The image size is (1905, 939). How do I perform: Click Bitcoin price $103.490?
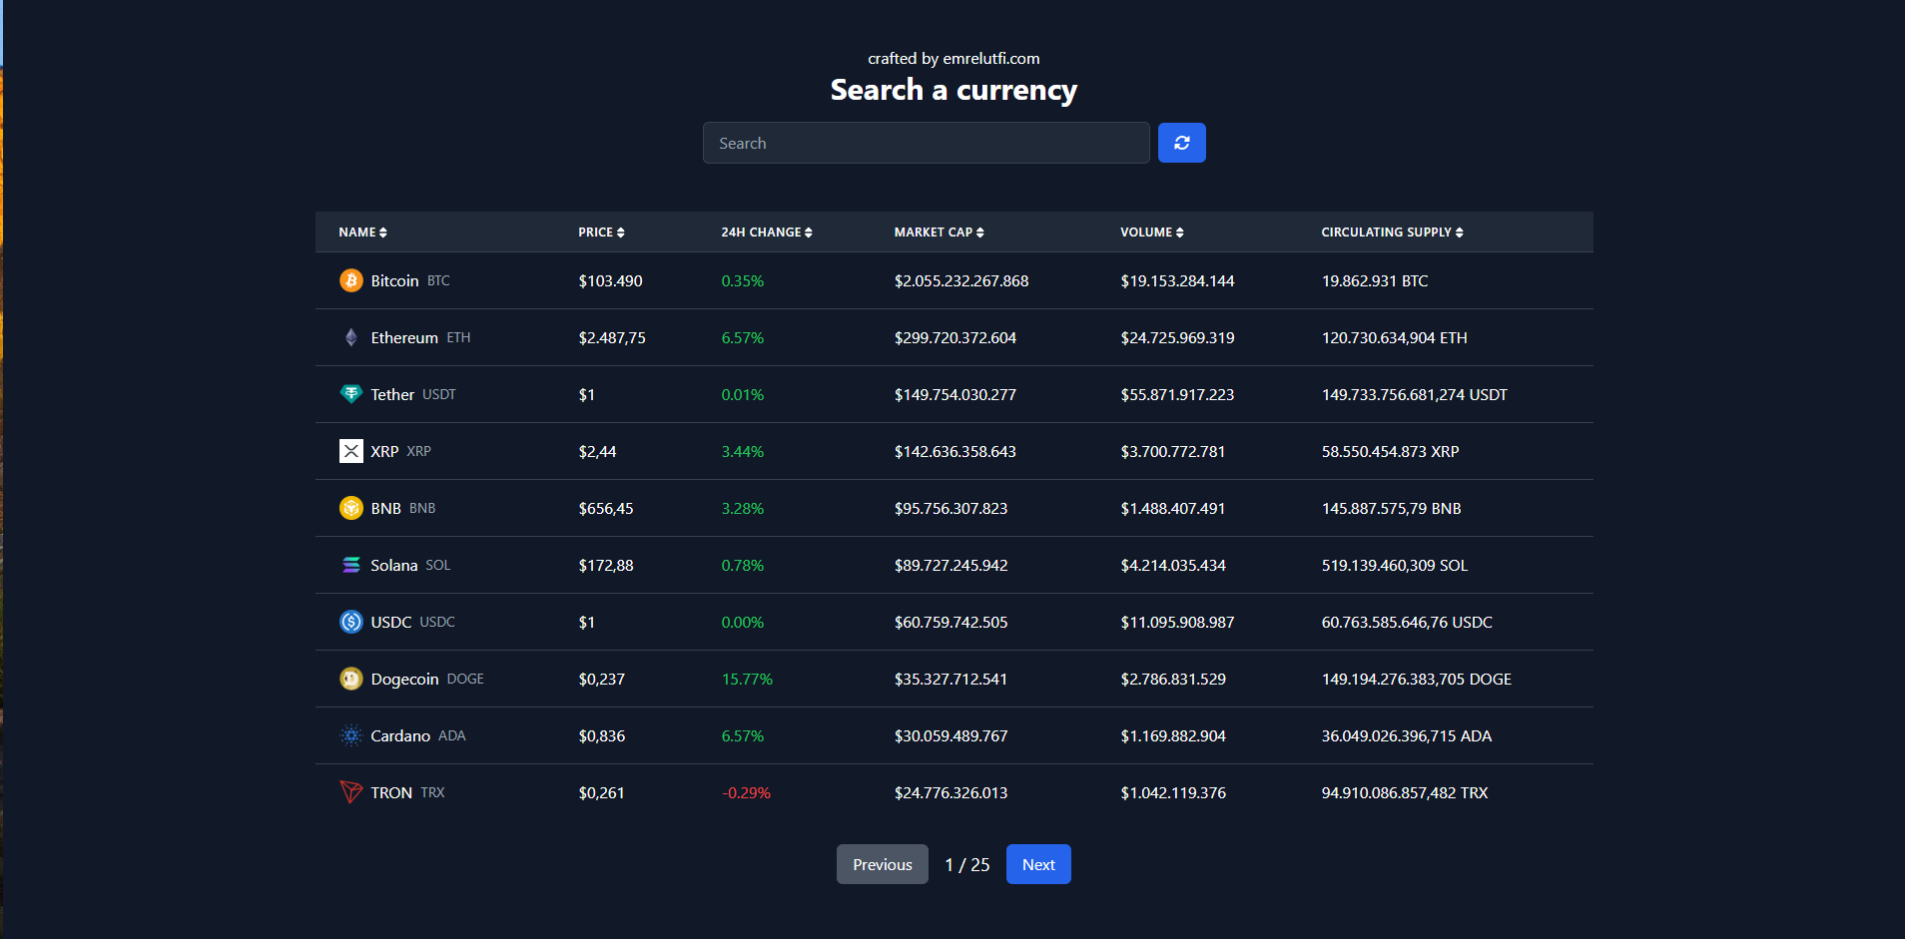[610, 281]
